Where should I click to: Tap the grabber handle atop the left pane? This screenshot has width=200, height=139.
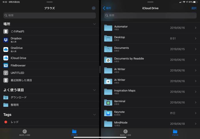click(49, 2)
